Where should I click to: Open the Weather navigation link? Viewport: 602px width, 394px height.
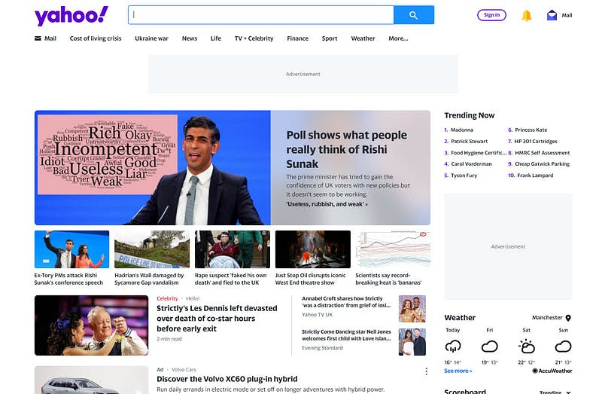[x=363, y=38]
